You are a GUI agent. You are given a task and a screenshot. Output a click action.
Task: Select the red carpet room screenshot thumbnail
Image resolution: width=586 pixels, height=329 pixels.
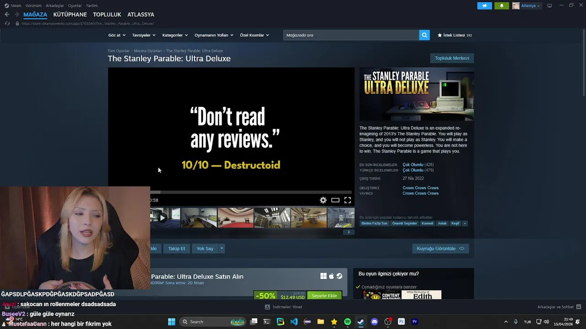click(x=235, y=218)
